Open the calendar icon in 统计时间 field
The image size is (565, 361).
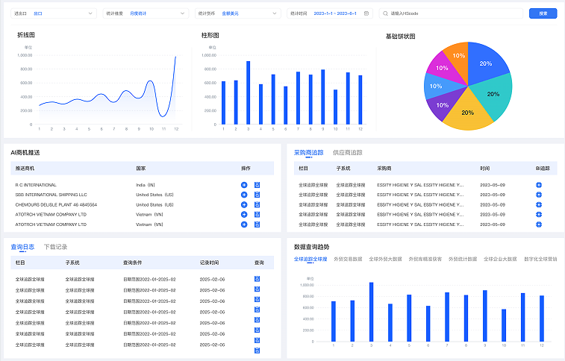[366, 13]
